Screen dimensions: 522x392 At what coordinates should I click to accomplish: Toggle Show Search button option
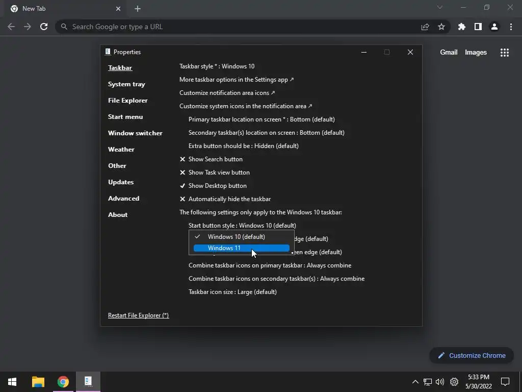(x=211, y=159)
